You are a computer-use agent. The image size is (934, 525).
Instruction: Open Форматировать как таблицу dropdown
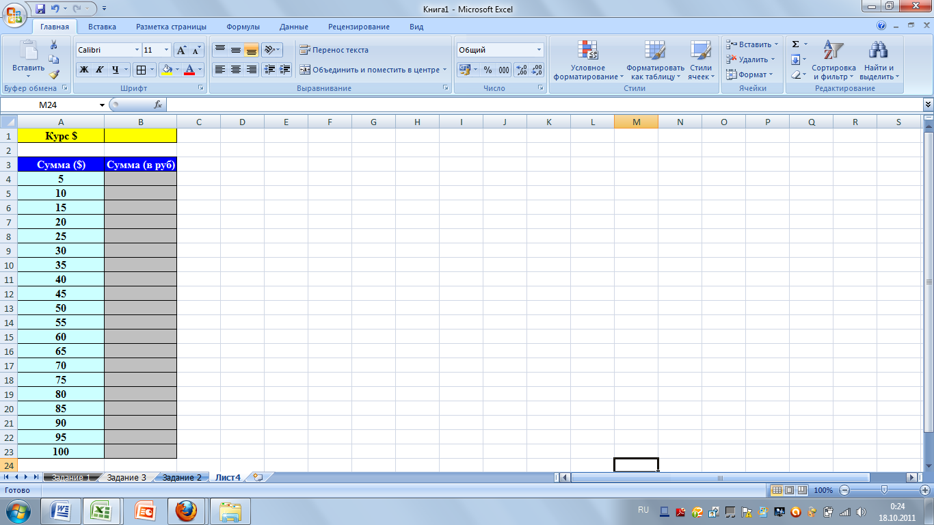655,60
